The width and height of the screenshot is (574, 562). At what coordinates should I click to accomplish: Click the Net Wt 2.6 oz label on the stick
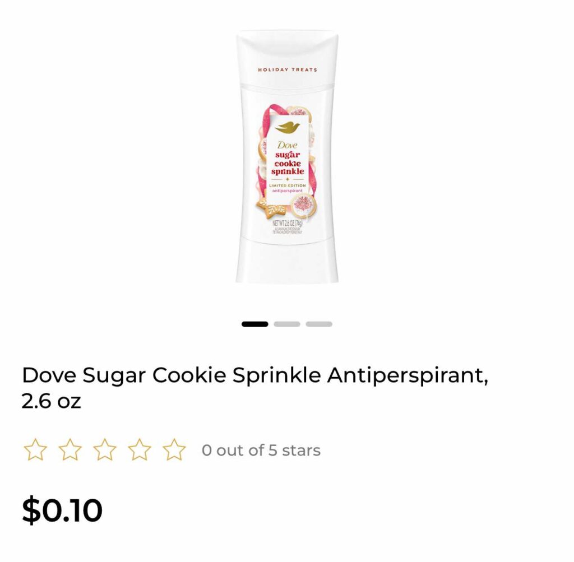click(x=288, y=224)
